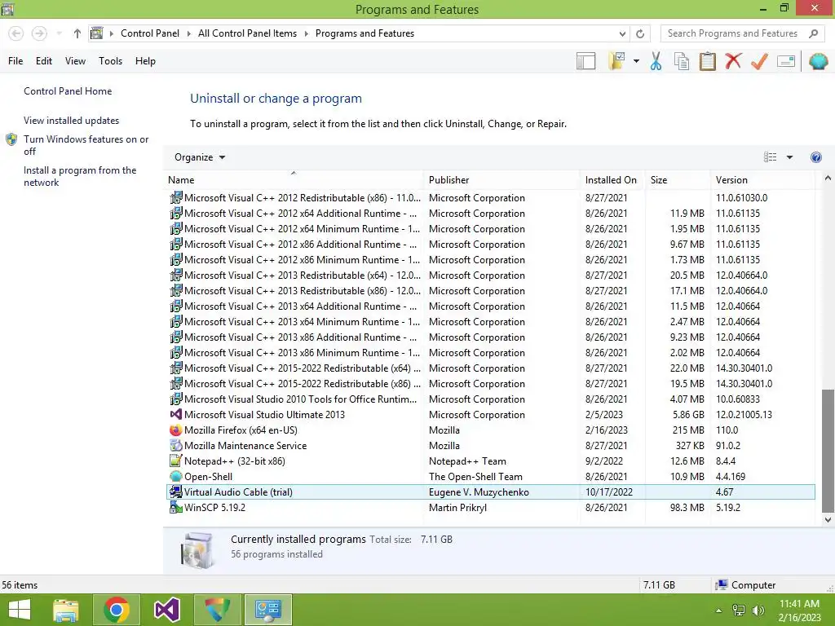Toggle the navigation pane toolbar icon
Viewport: 835px width, 626px height.
point(585,61)
